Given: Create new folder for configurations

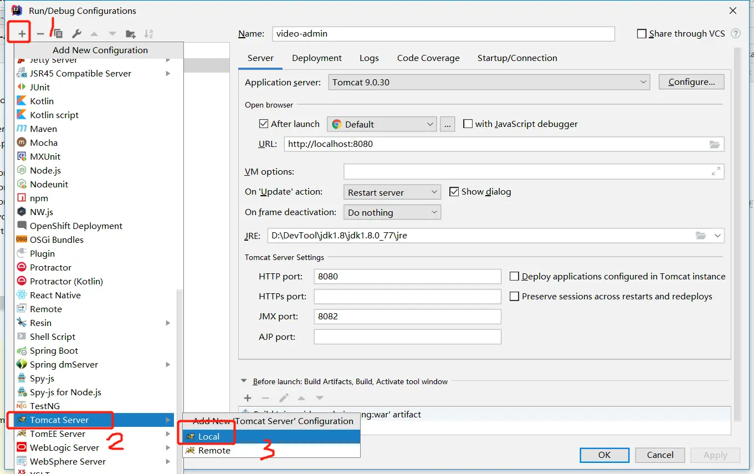Looking at the screenshot, I should 131,34.
